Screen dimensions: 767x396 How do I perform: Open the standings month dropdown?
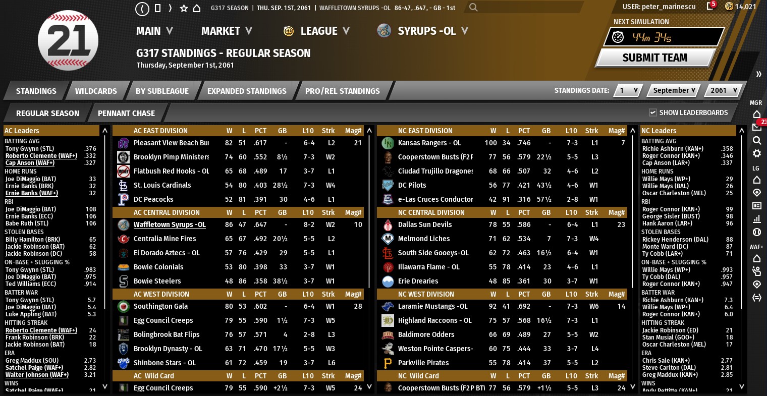click(674, 90)
